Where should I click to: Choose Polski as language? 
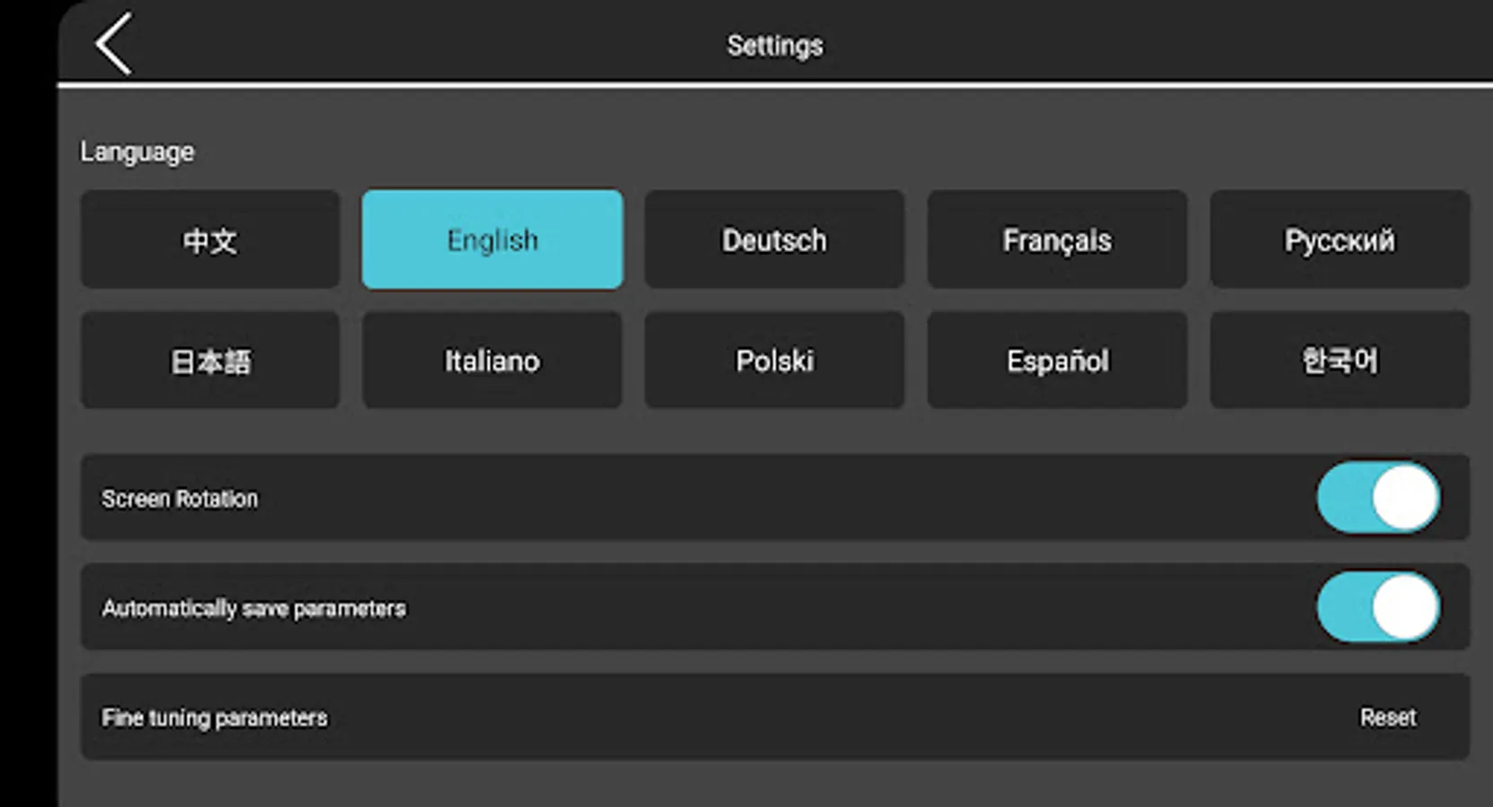(774, 360)
